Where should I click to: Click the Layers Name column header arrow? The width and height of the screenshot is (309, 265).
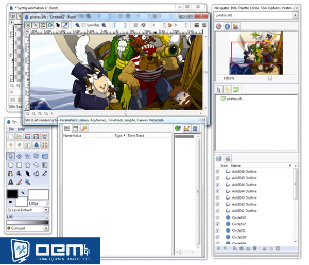(290, 165)
